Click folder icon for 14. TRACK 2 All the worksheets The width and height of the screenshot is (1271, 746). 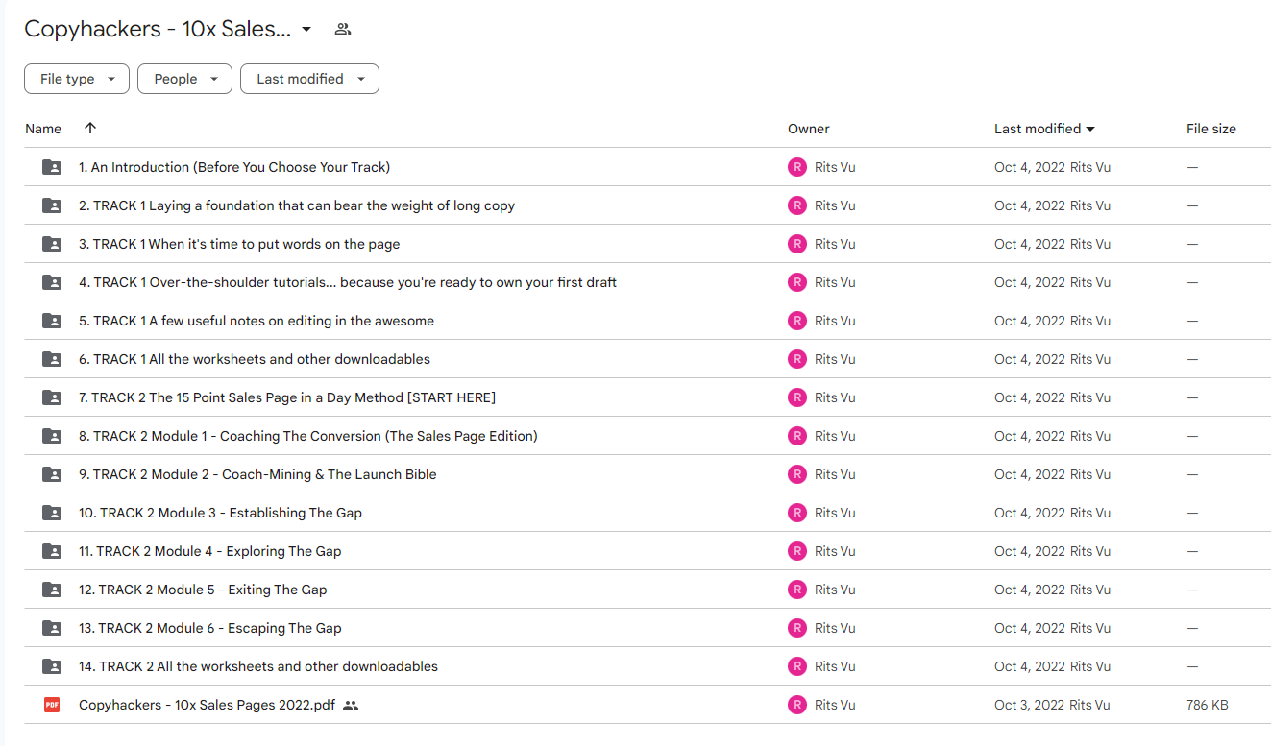52,666
